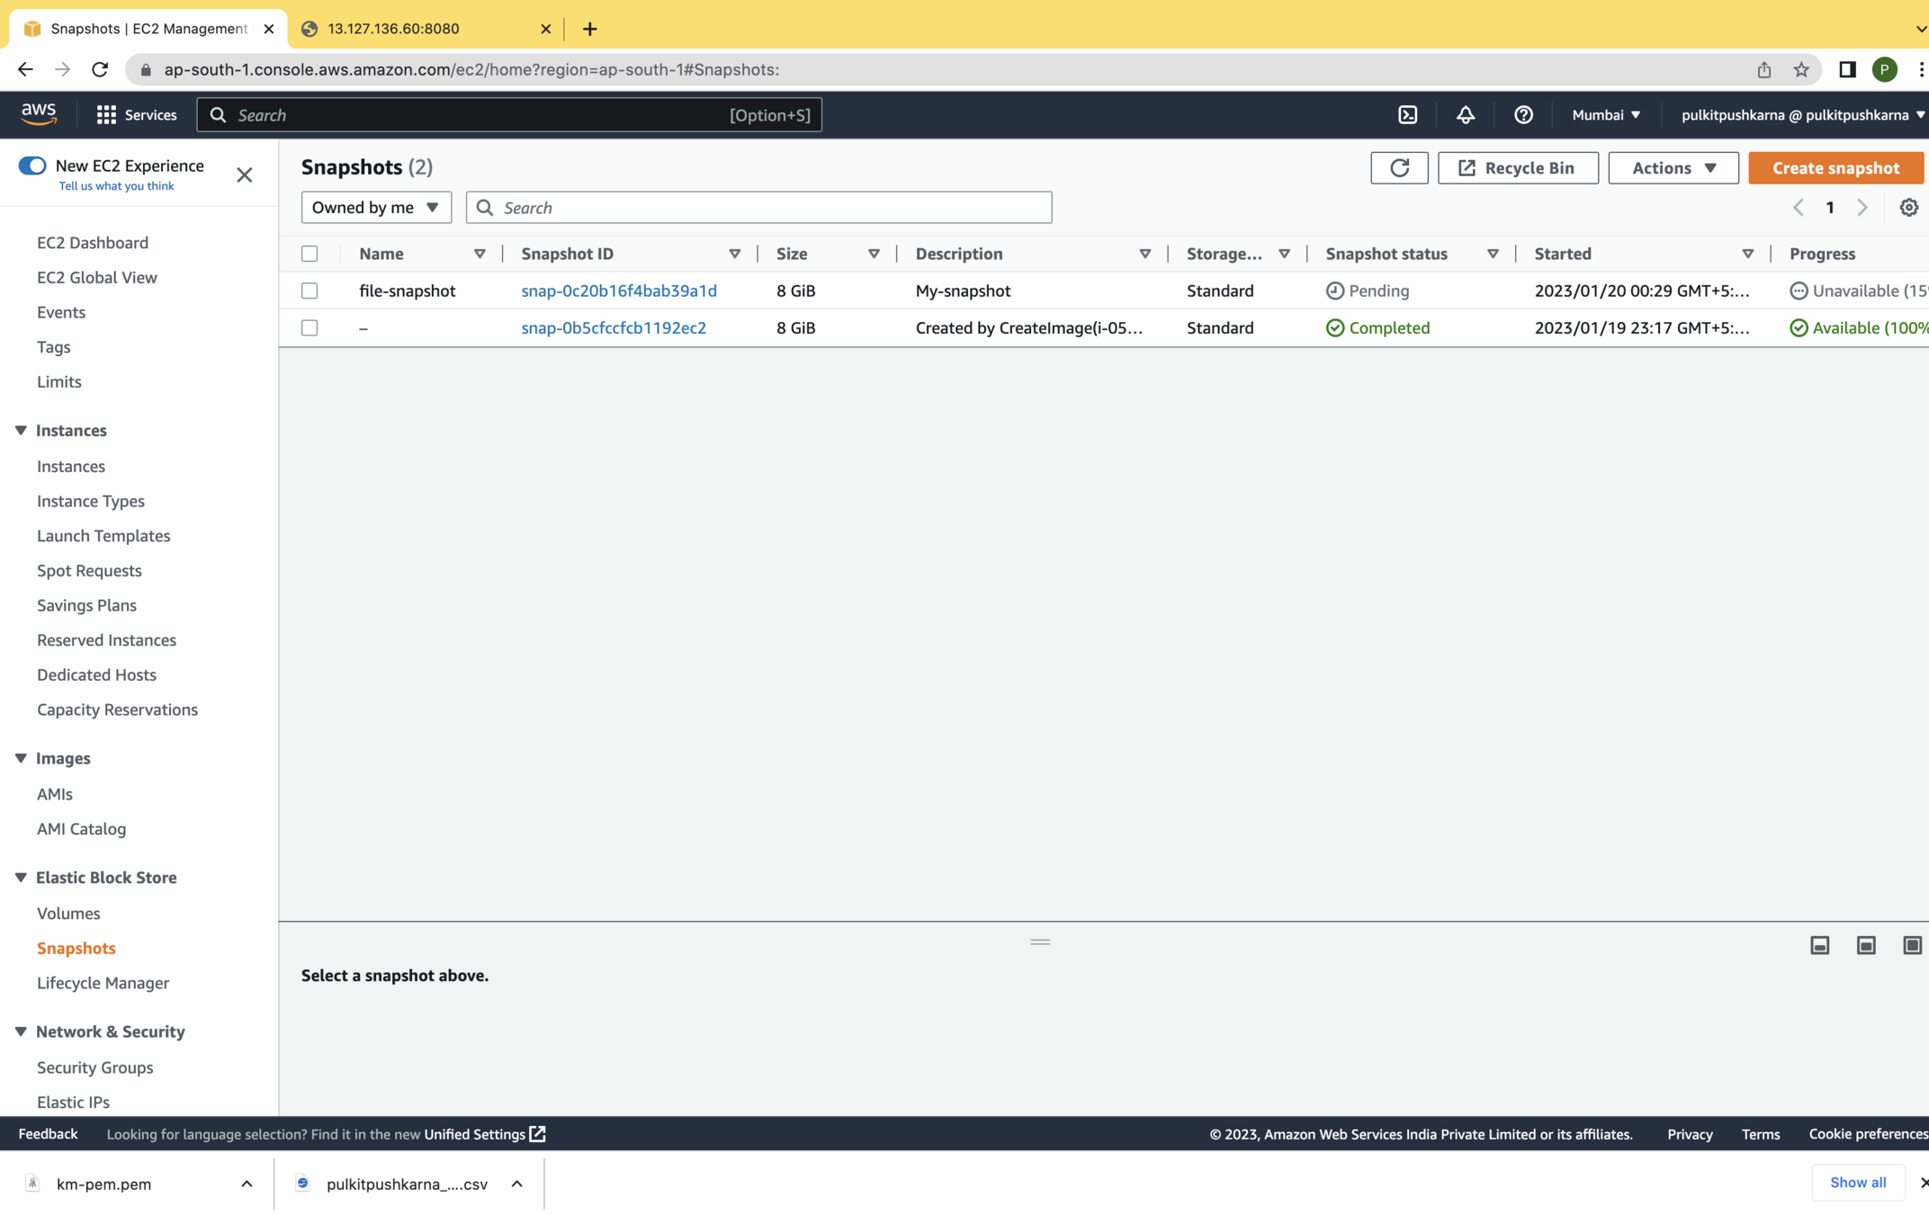This screenshot has width=1929, height=1214.
Task: Grab the details pane resize handle
Action: [1039, 942]
